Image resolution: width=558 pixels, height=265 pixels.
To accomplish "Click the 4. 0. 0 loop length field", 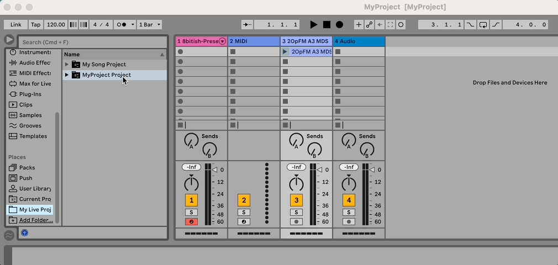I will pos(525,24).
